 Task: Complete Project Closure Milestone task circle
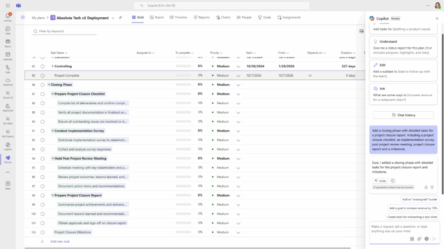[42, 232]
